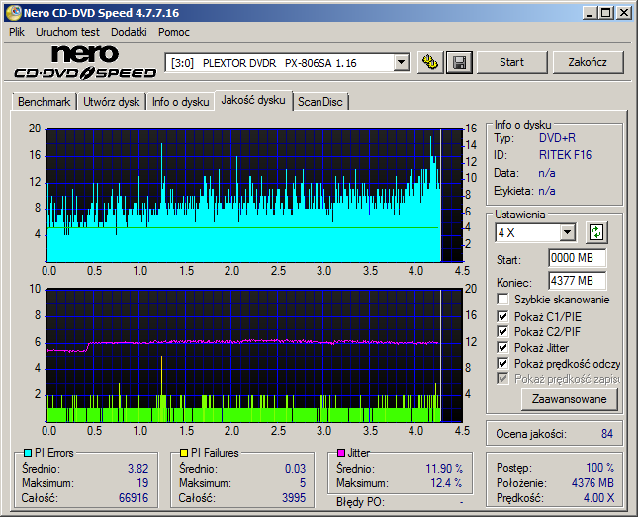The width and height of the screenshot is (638, 517).
Task: Open the drive options icon with yellow gears
Action: (430, 62)
